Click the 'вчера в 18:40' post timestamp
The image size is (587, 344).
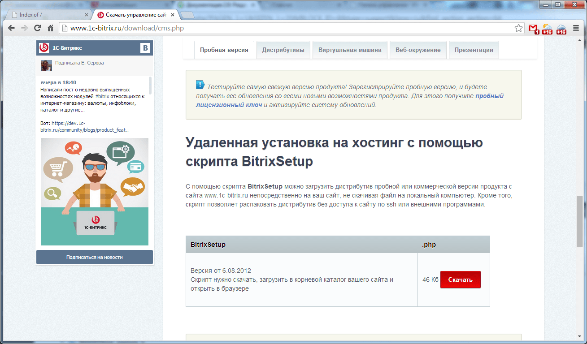tap(59, 82)
